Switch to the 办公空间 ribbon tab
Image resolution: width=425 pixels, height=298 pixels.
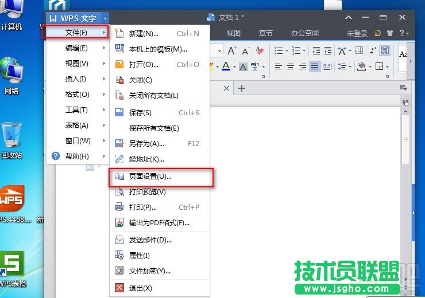pyautogui.click(x=304, y=33)
